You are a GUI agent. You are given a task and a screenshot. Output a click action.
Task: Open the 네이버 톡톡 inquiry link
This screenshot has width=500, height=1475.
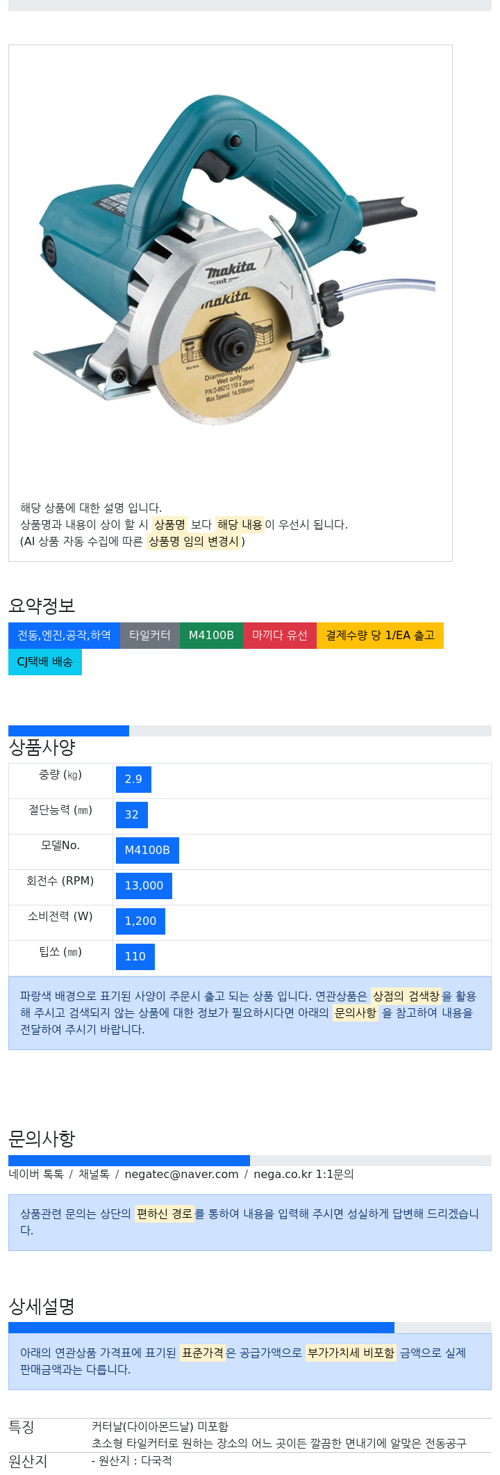[x=36, y=1175]
